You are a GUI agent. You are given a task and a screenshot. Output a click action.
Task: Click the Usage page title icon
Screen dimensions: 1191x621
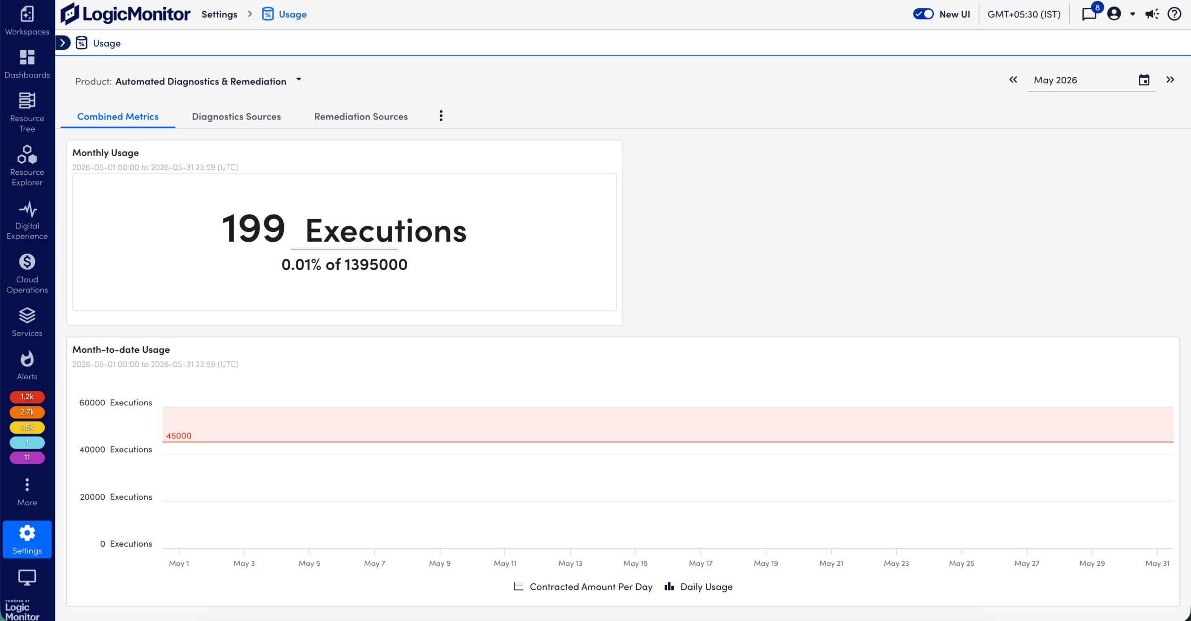(81, 43)
